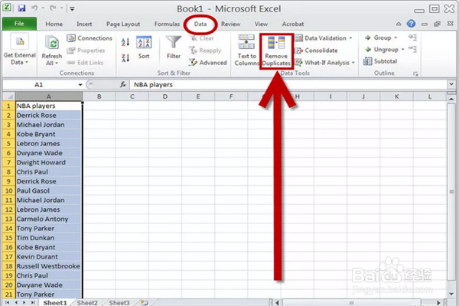Open the Page Layout tab
459x306 pixels.
[x=123, y=24]
